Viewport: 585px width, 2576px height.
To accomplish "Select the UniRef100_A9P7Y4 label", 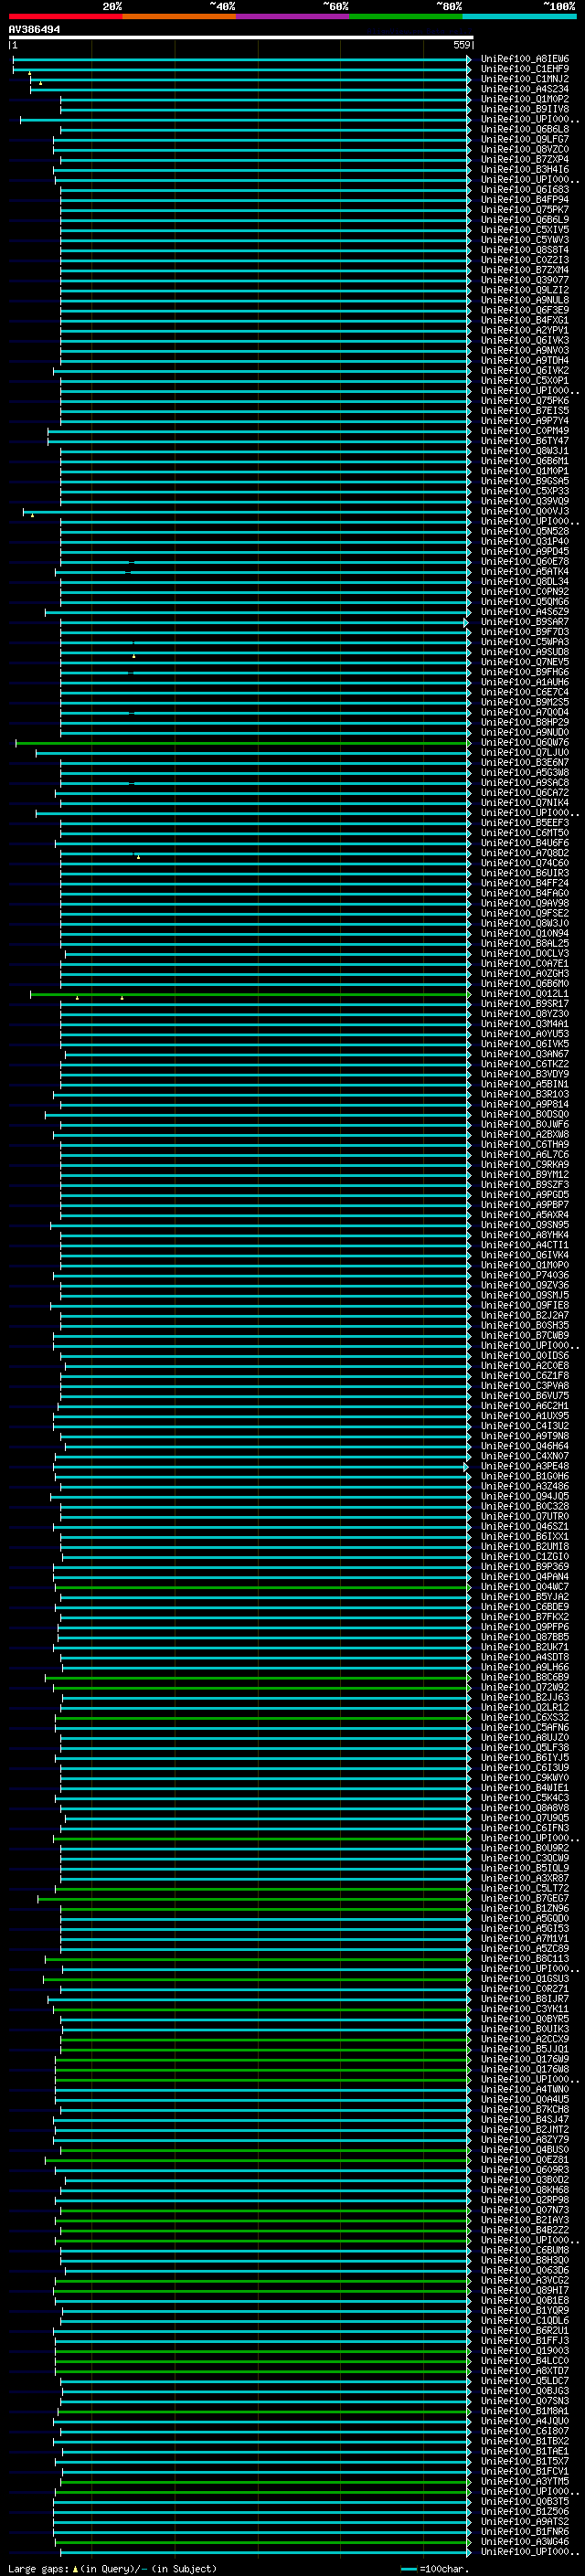I will 524,421.
